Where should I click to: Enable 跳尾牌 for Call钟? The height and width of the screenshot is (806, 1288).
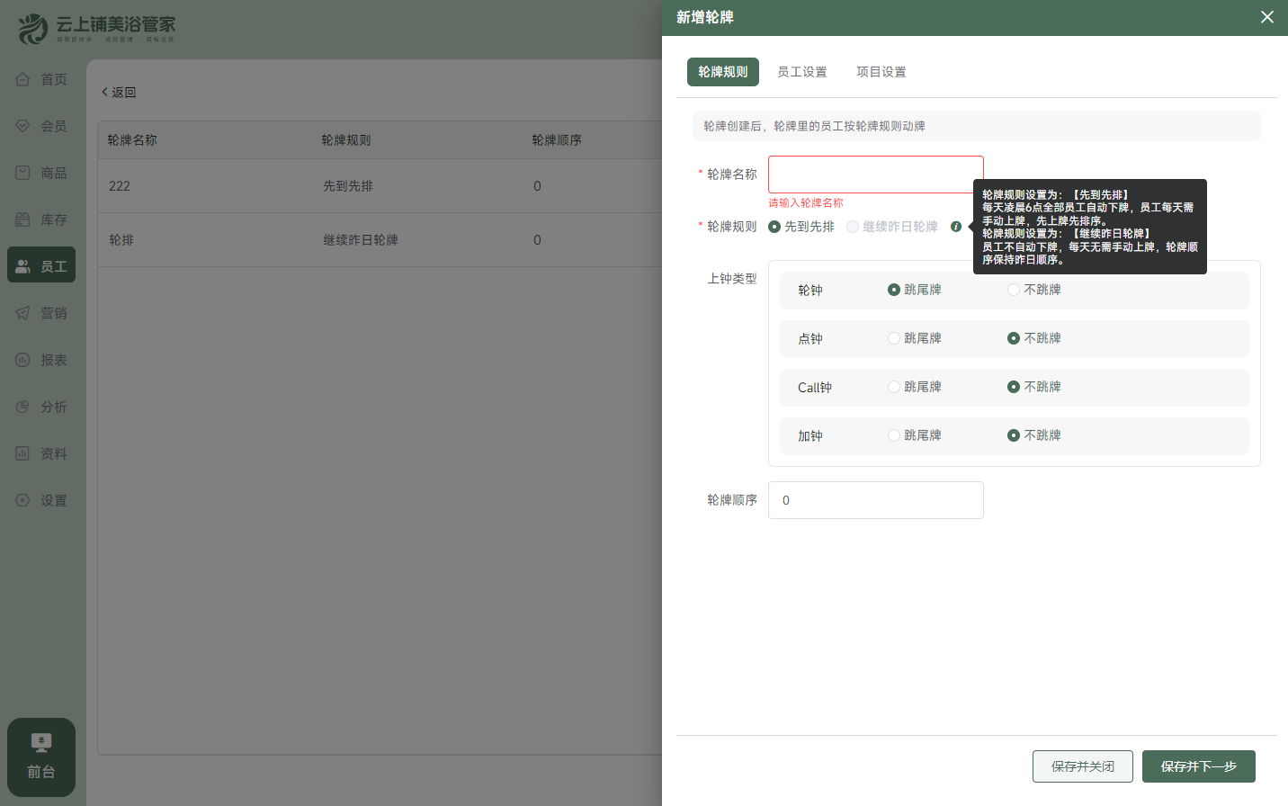893,387
